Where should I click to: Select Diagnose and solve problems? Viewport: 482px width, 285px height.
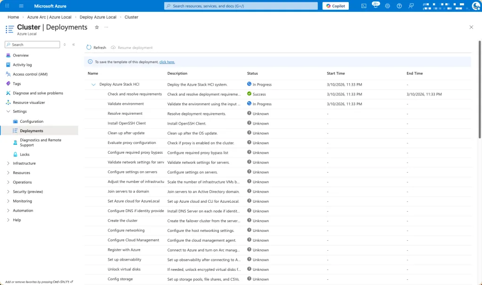point(38,93)
